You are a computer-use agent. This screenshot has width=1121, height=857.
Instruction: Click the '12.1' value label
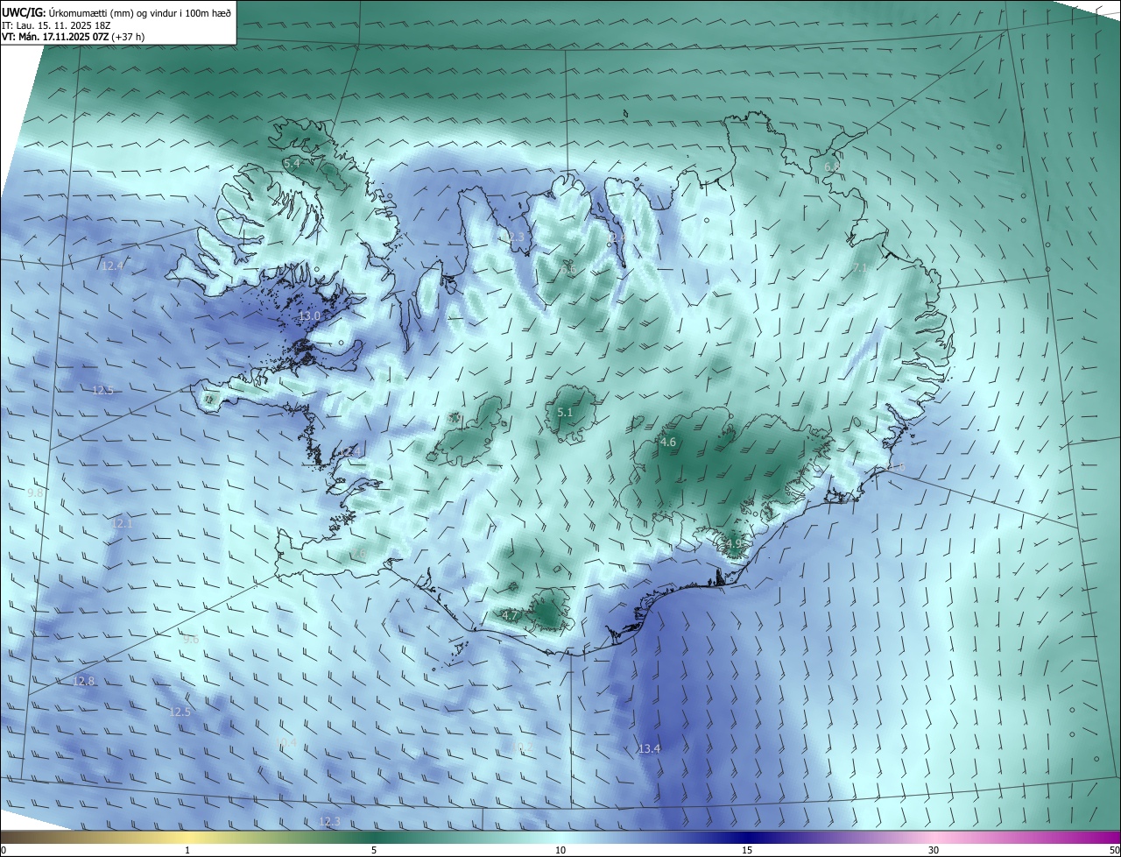click(x=121, y=524)
